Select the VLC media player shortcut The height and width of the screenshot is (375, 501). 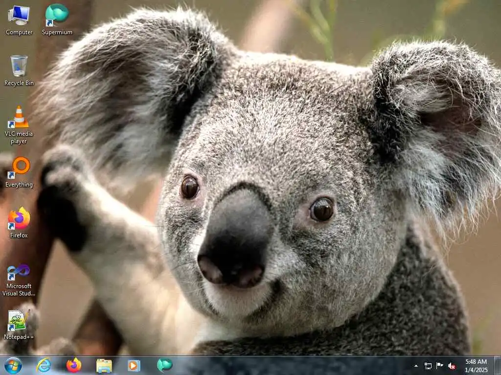click(x=19, y=125)
